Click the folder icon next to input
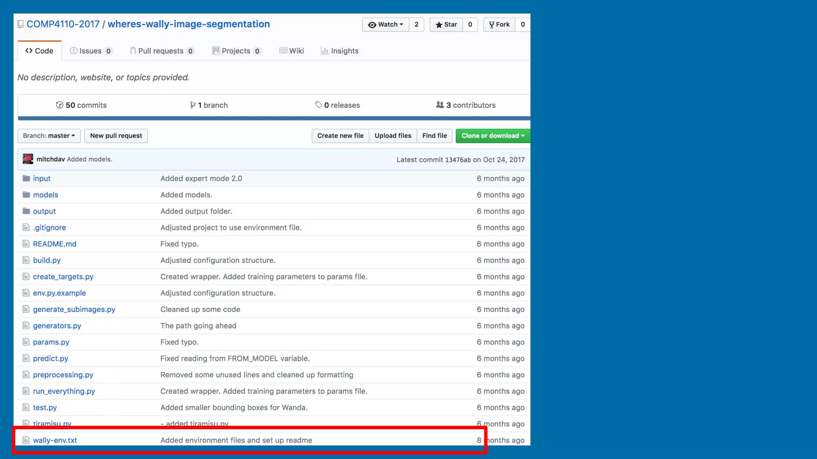The height and width of the screenshot is (459, 817). 26,178
